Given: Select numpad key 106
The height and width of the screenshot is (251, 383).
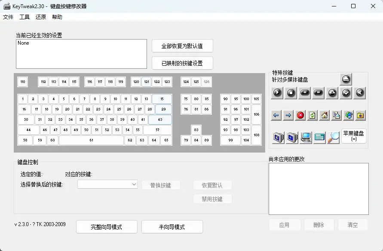Looking at the screenshot, I should click(257, 114).
